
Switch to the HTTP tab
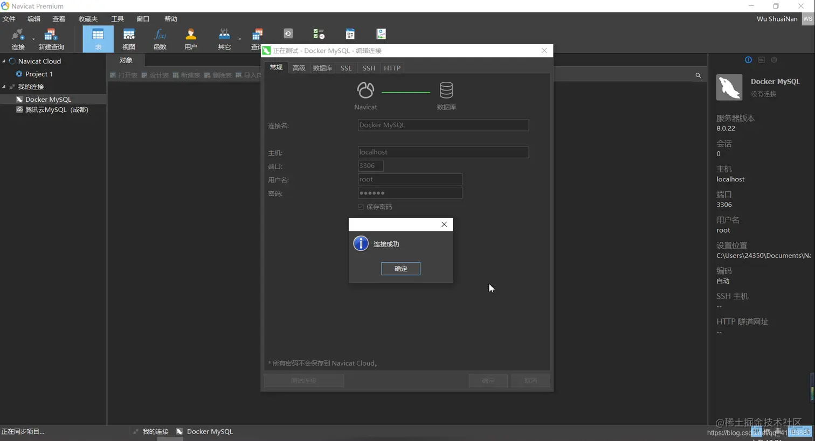point(392,68)
